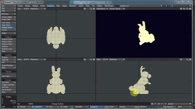Open the (none) vertex map dropdown
Image resolution: width=195 pixels, height=109 pixels.
tap(179, 104)
